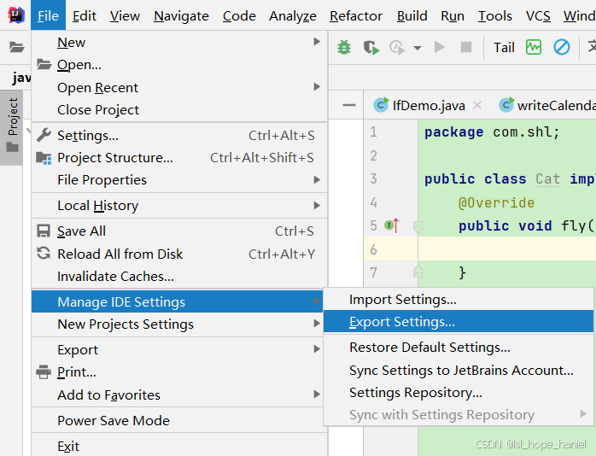Open the VCS menu
The width and height of the screenshot is (596, 456).
(538, 15)
